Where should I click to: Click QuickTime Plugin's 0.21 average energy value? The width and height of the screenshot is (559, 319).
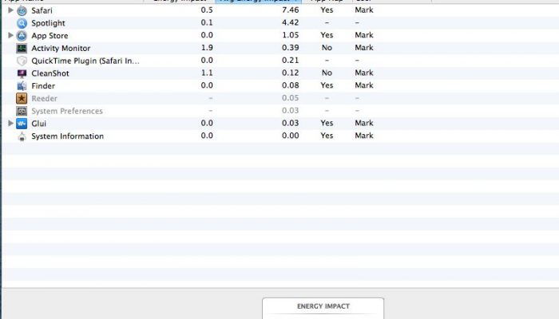point(290,60)
